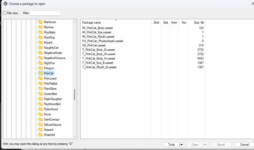This screenshot has height=150, width=254.
Task: Expand the PinkCat tree node arrow
Action: (35, 74)
